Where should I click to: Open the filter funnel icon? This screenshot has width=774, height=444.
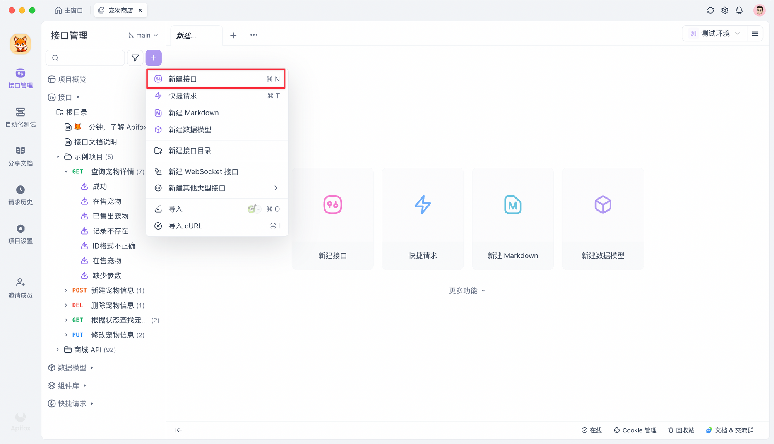135,58
